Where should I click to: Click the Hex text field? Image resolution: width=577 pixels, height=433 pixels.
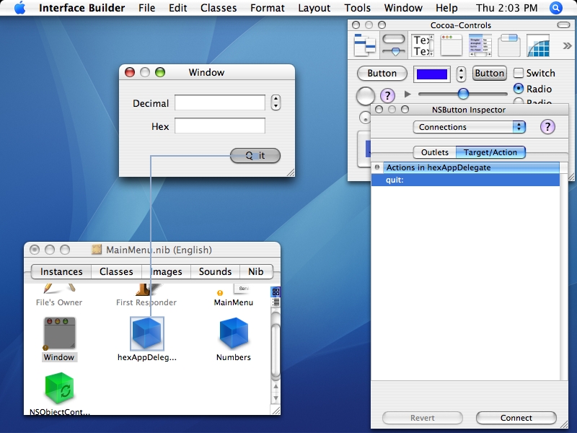(220, 126)
